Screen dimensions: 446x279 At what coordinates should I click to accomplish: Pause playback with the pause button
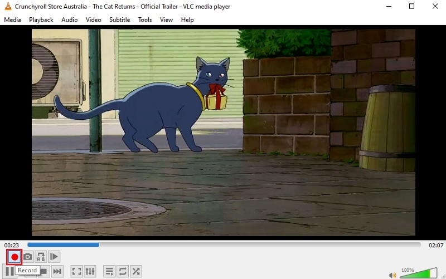pos(9,271)
